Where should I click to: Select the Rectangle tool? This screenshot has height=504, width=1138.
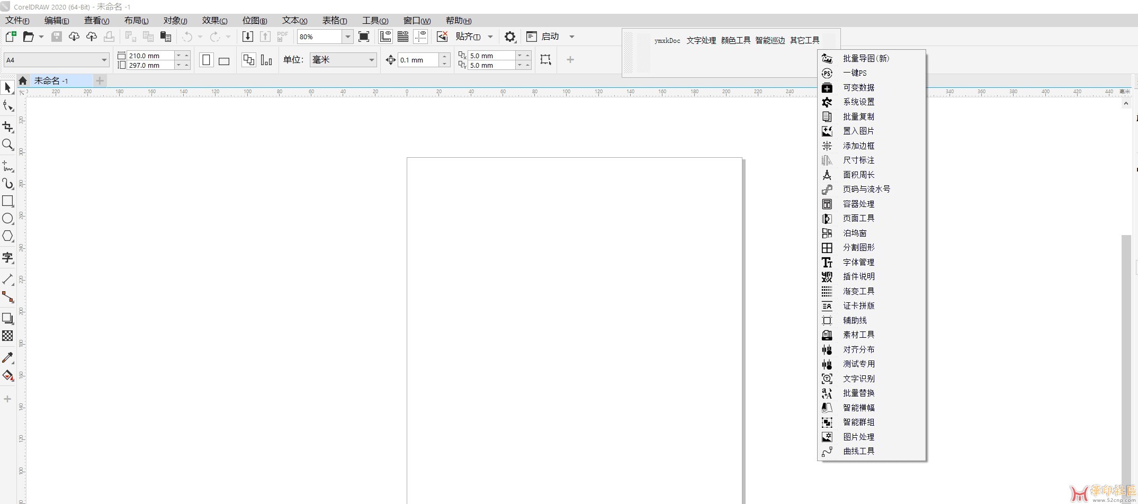click(7, 201)
